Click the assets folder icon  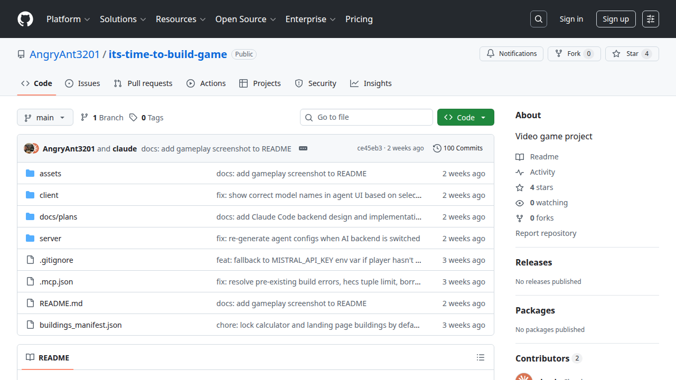pyautogui.click(x=30, y=174)
